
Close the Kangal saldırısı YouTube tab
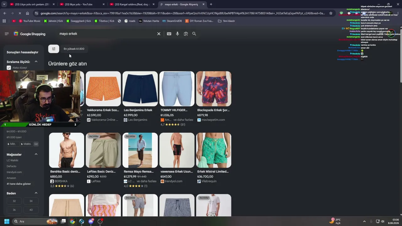154,4
